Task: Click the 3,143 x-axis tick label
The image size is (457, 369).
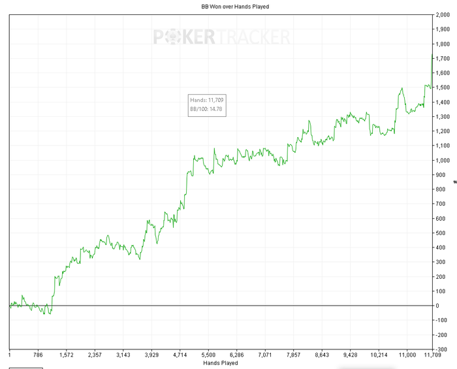Action: pos(123,355)
